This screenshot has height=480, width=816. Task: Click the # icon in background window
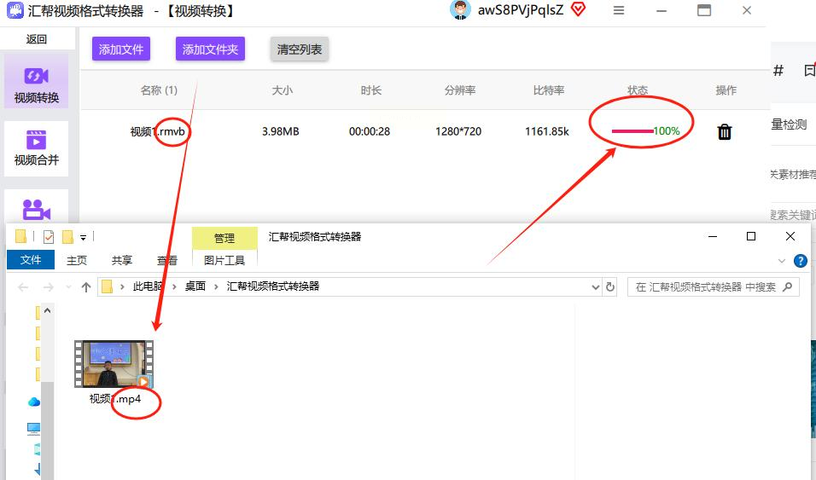(778, 70)
